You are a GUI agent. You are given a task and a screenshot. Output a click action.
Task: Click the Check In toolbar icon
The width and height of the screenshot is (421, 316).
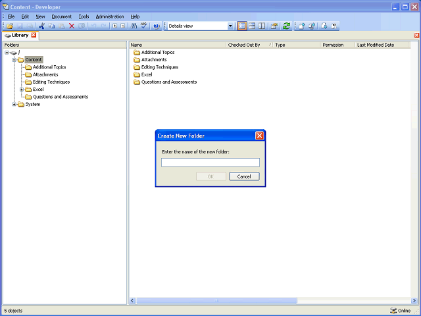[x=302, y=26]
